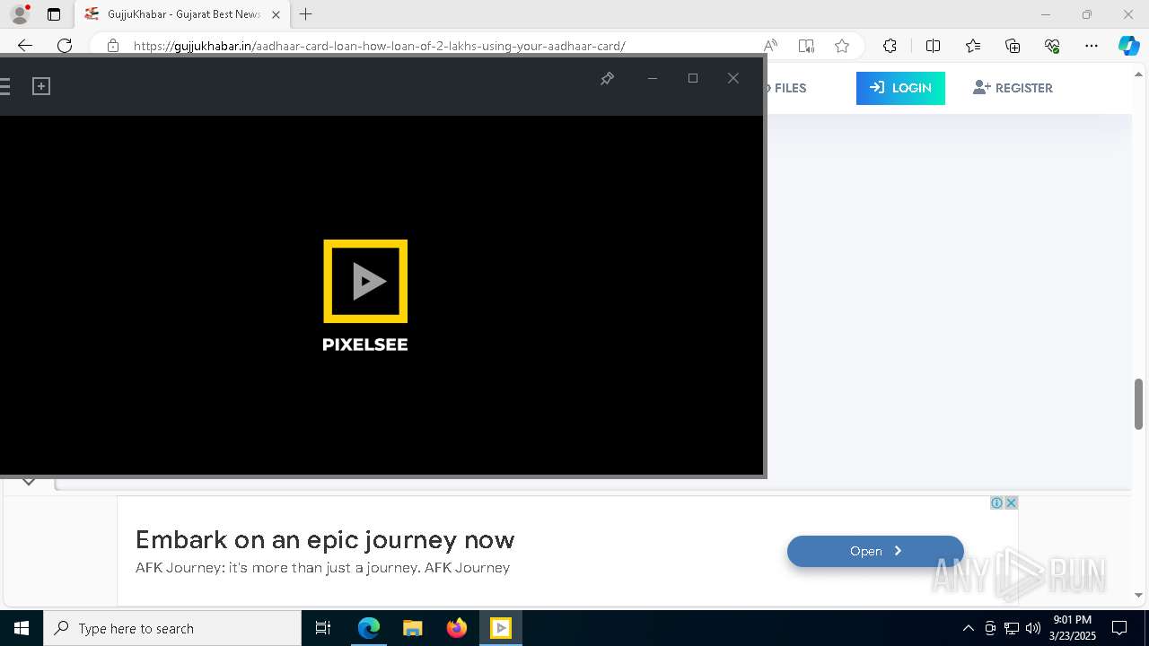Open Microsoft Edge from taskbar
1149x646 pixels.
point(369,628)
